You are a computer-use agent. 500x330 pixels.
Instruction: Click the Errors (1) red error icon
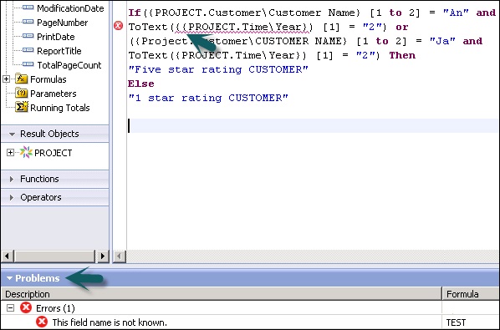pos(26,307)
